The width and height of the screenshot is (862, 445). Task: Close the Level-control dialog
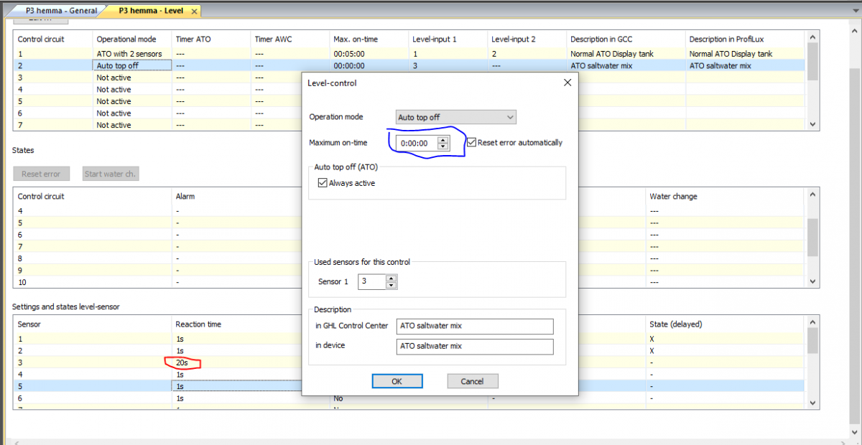[567, 83]
